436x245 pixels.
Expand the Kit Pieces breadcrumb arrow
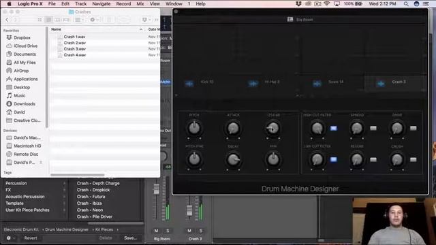pos(118,230)
